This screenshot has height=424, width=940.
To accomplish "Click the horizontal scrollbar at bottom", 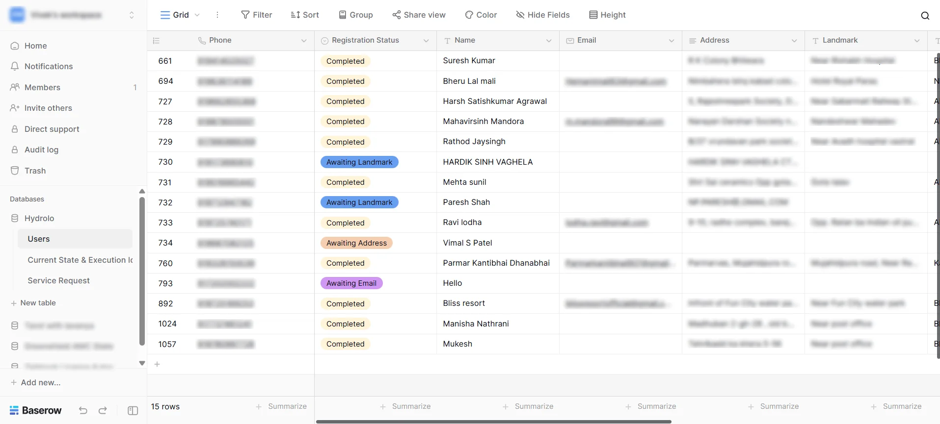I will pyautogui.click(x=493, y=422).
